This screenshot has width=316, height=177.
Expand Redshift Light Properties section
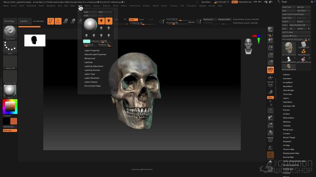[x=95, y=55]
